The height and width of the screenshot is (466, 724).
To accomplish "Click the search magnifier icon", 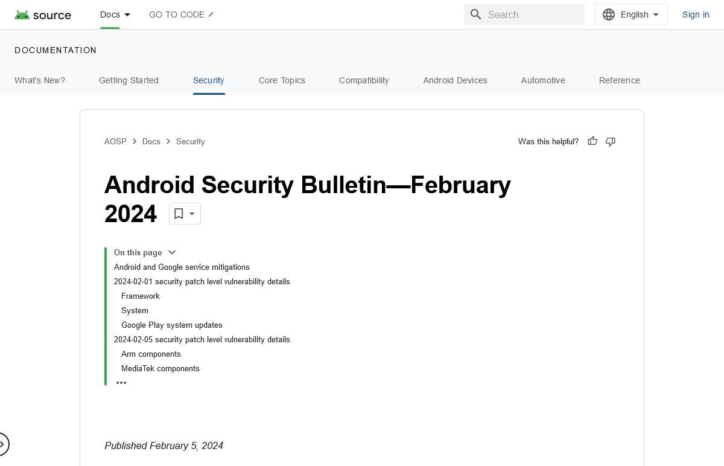I will (476, 14).
